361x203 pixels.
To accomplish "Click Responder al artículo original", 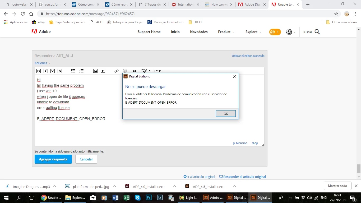I will [x=243, y=177].
